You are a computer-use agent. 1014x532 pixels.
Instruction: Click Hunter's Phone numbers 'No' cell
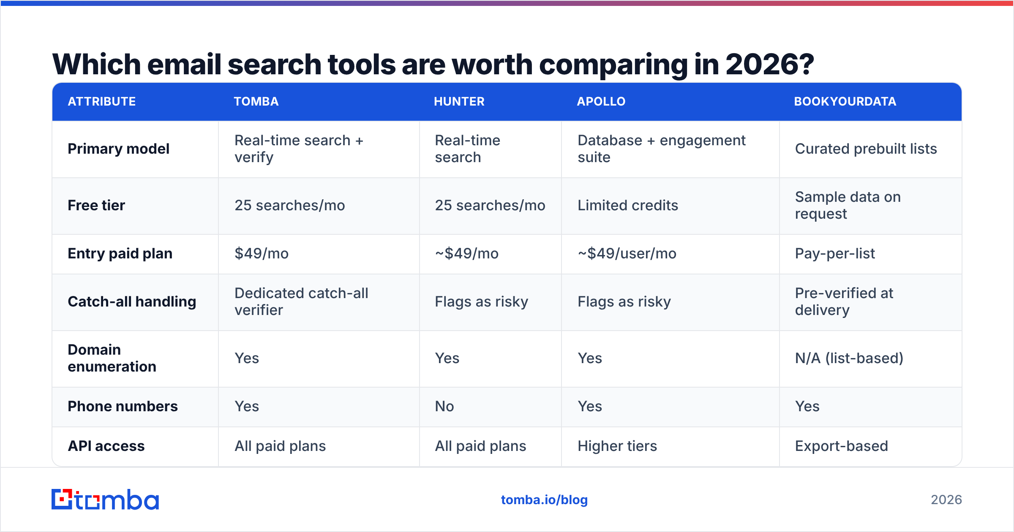(x=491, y=407)
